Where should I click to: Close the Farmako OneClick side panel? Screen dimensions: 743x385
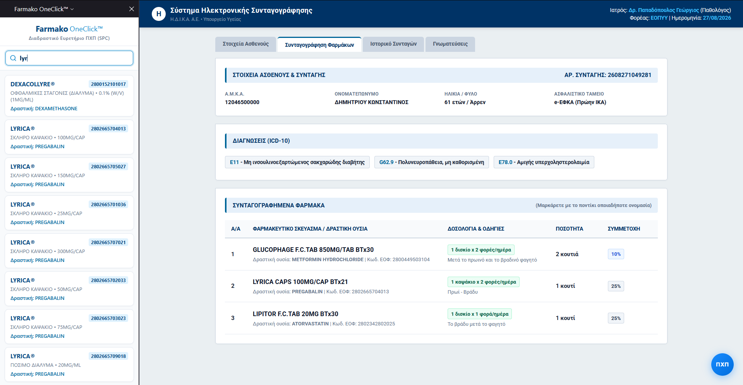(132, 9)
